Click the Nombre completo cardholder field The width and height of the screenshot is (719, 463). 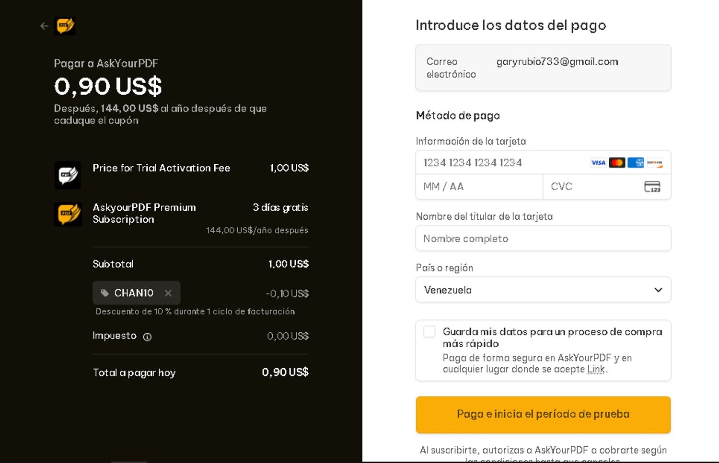coord(543,238)
